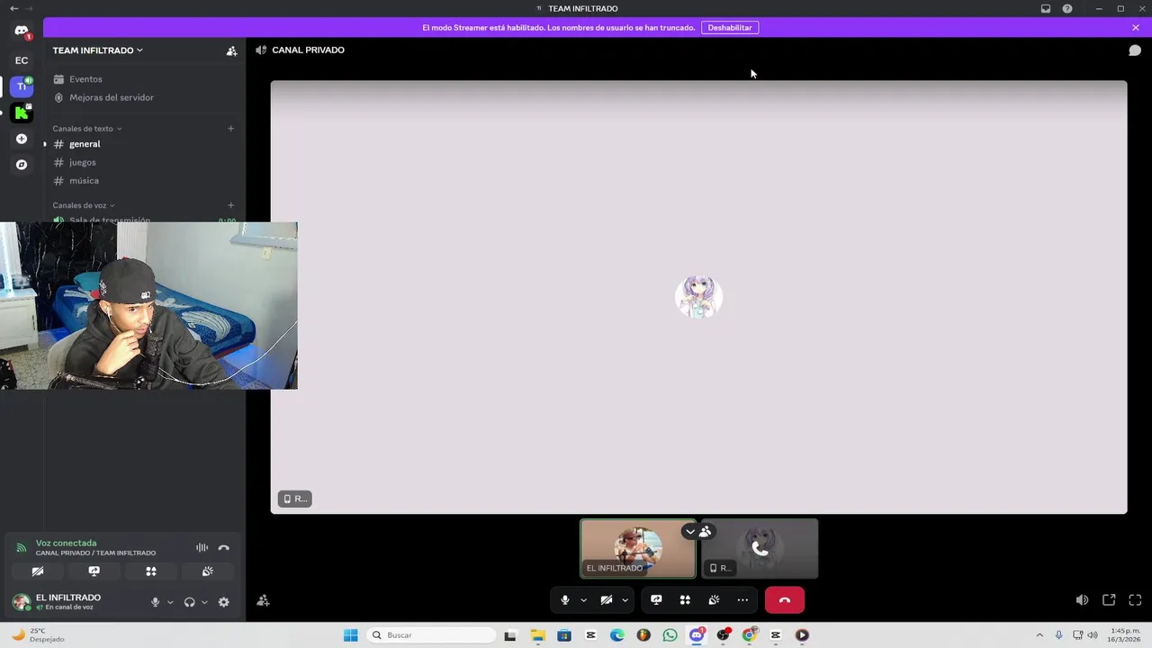The height and width of the screenshot is (648, 1152).
Task: Open File Explorer from the taskbar
Action: (538, 635)
